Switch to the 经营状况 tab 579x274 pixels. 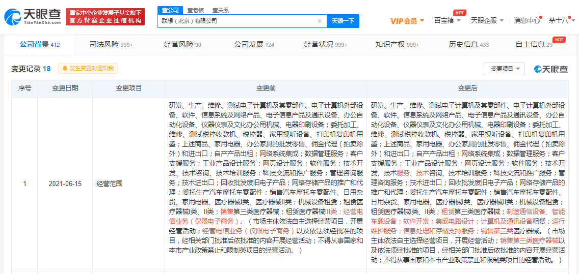click(x=326, y=45)
